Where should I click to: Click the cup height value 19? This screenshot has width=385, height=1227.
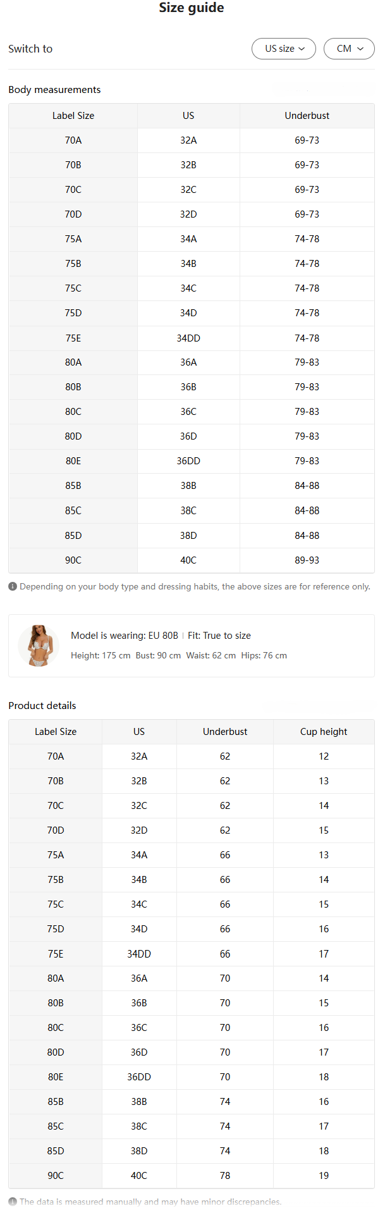click(x=324, y=1176)
